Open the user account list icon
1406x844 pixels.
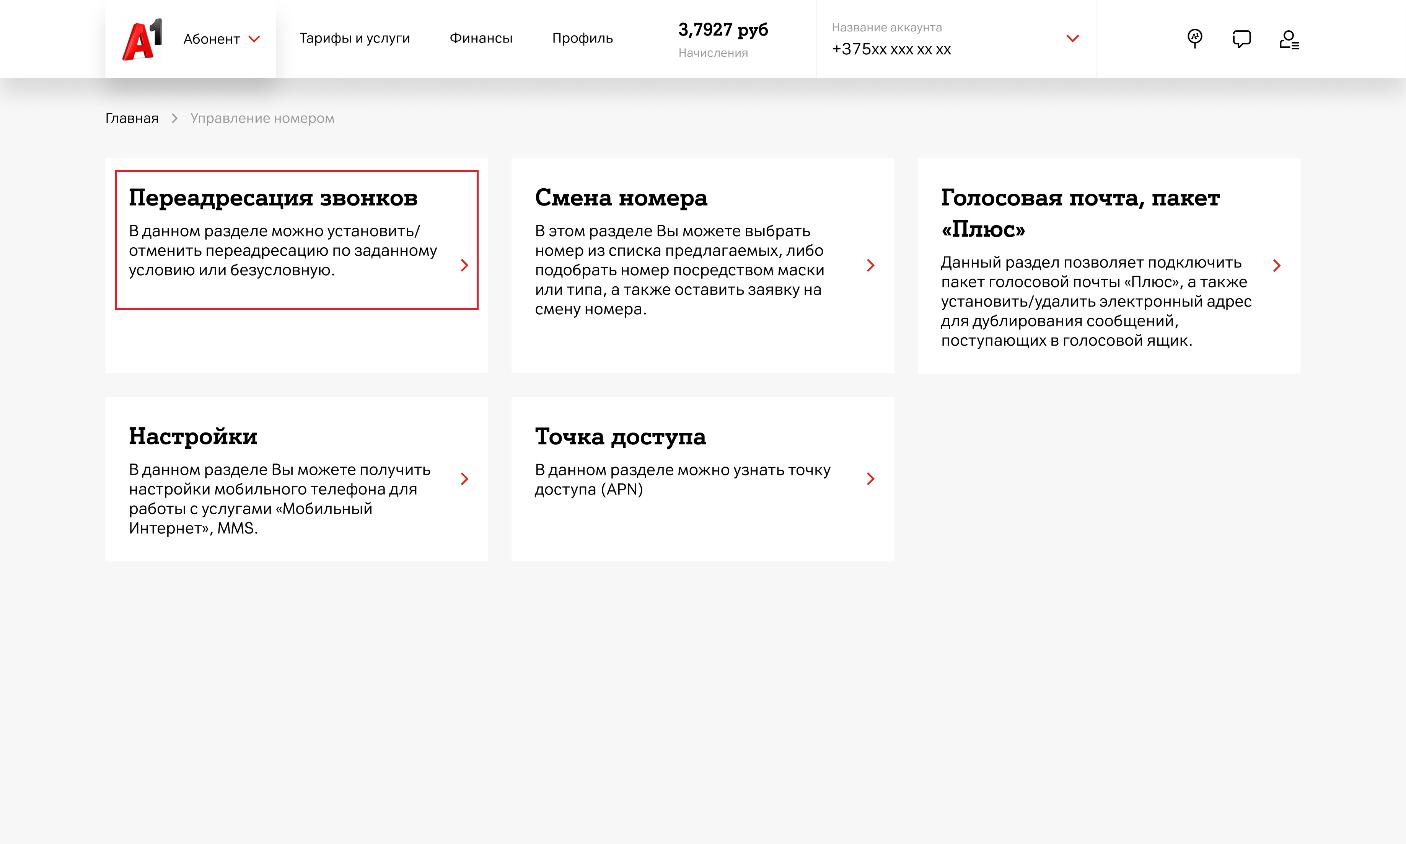coord(1289,39)
